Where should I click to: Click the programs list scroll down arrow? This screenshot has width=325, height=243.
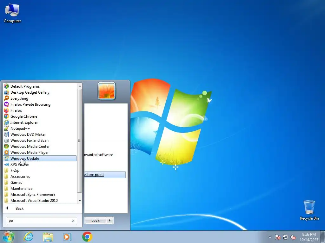(x=80, y=201)
